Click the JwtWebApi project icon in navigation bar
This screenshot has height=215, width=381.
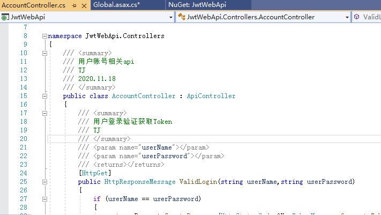(x=5, y=17)
